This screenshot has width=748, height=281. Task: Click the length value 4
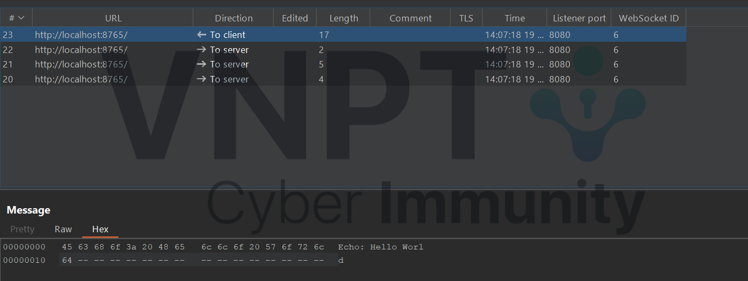click(321, 79)
